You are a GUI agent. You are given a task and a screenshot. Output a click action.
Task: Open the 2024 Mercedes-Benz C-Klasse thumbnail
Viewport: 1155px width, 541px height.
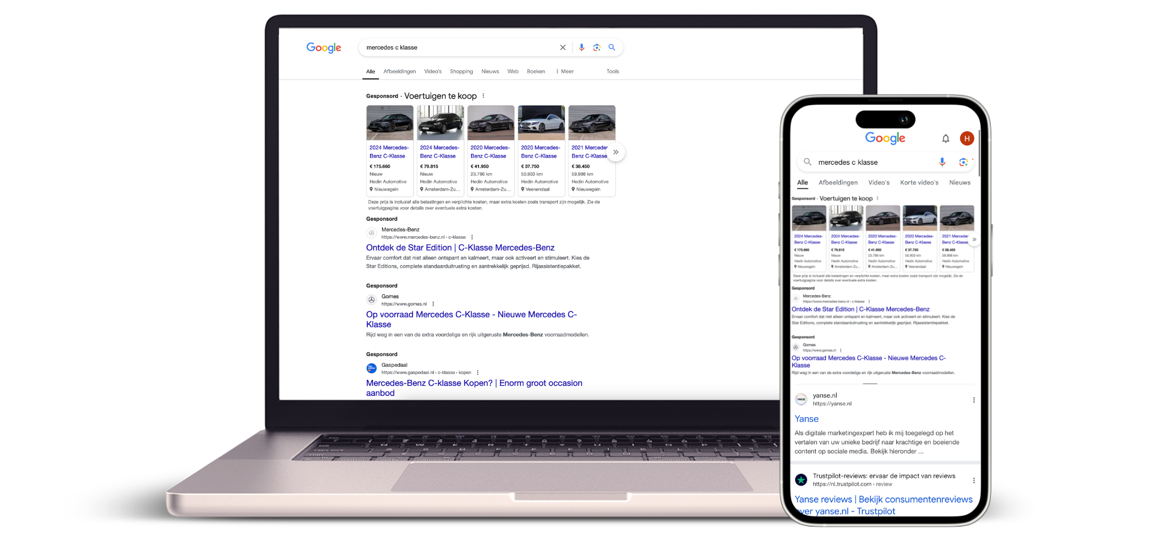pyautogui.click(x=390, y=122)
